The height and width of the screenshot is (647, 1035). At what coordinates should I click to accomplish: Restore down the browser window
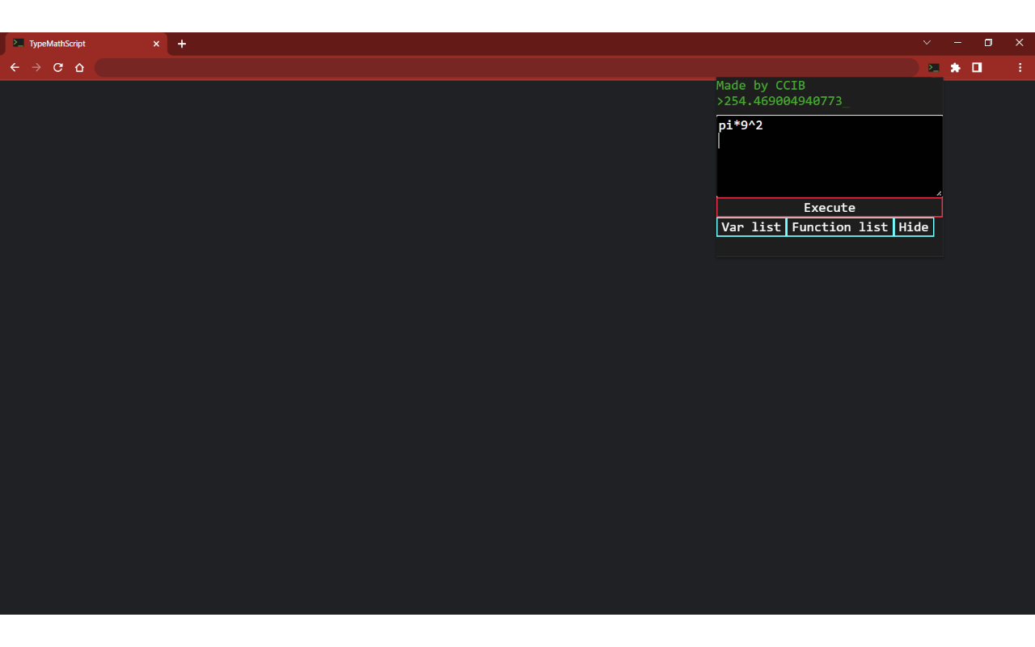tap(988, 43)
